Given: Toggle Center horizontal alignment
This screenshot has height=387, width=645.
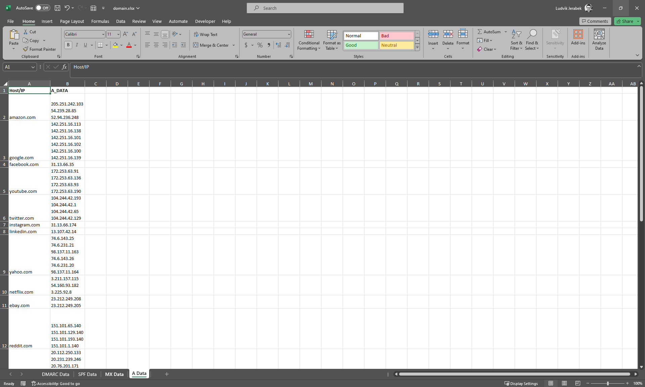Looking at the screenshot, I should tap(156, 45).
